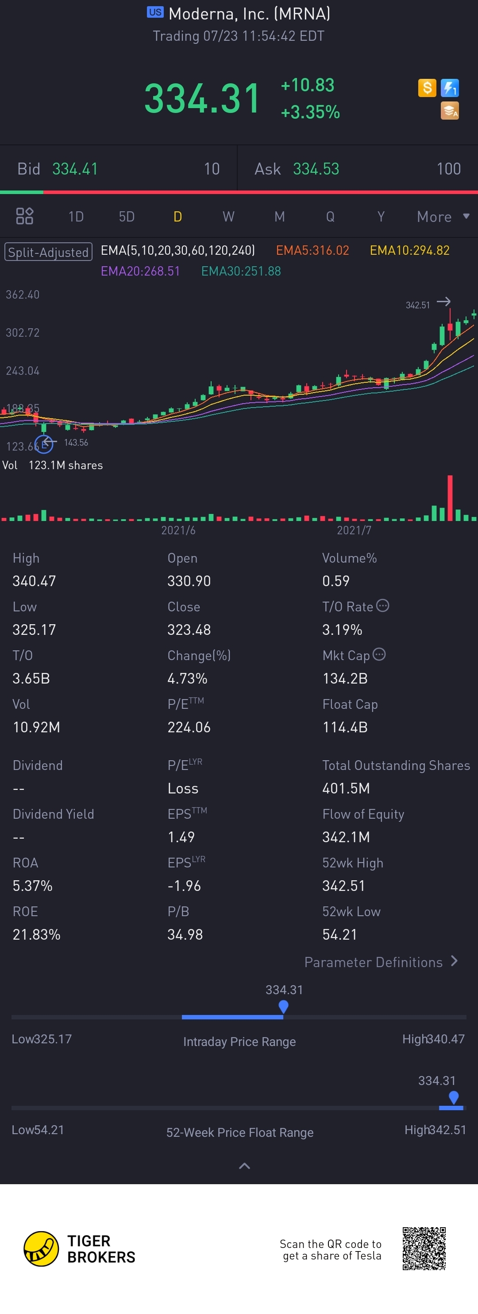Image resolution: width=478 pixels, height=1314 pixels.
Task: Tap the Moderna, Inc. (MRNA) title
Action: pos(249,14)
